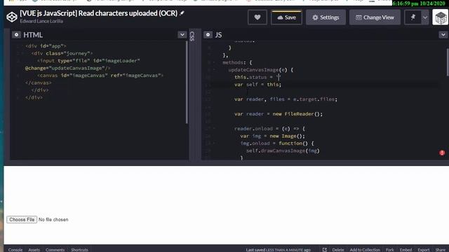
Task: Open HTML editor settings gear
Action: tap(16, 35)
